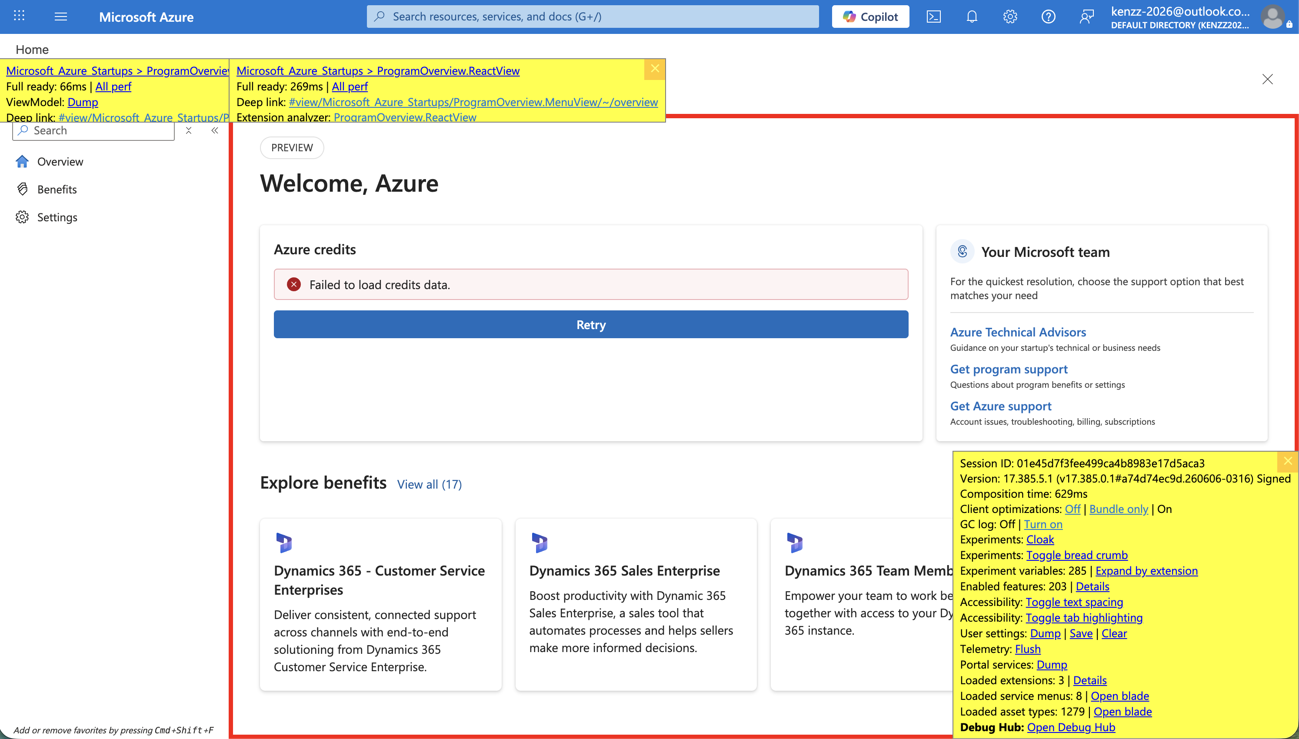
Task: Flush telemetry
Action: pos(1028,649)
